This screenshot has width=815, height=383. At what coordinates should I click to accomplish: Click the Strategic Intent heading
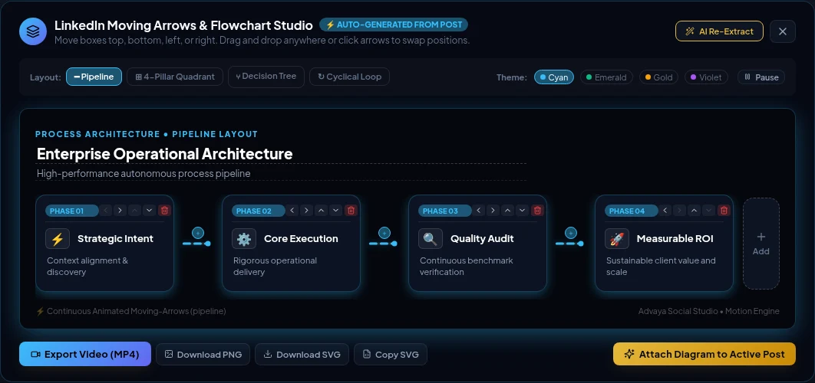coord(115,239)
